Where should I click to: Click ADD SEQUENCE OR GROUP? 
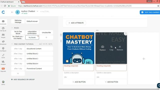click(x=23, y=79)
